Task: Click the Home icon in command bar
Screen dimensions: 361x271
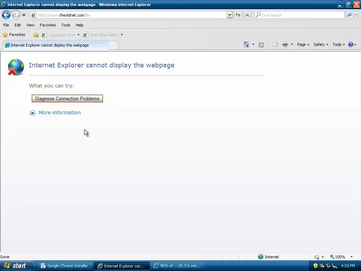Action: pyautogui.click(x=246, y=44)
